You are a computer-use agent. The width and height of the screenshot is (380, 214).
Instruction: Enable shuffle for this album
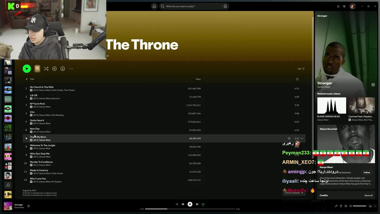pyautogui.click(x=46, y=69)
